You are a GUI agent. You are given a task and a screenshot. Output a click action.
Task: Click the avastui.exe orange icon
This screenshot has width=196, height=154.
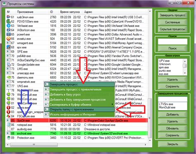9,38
